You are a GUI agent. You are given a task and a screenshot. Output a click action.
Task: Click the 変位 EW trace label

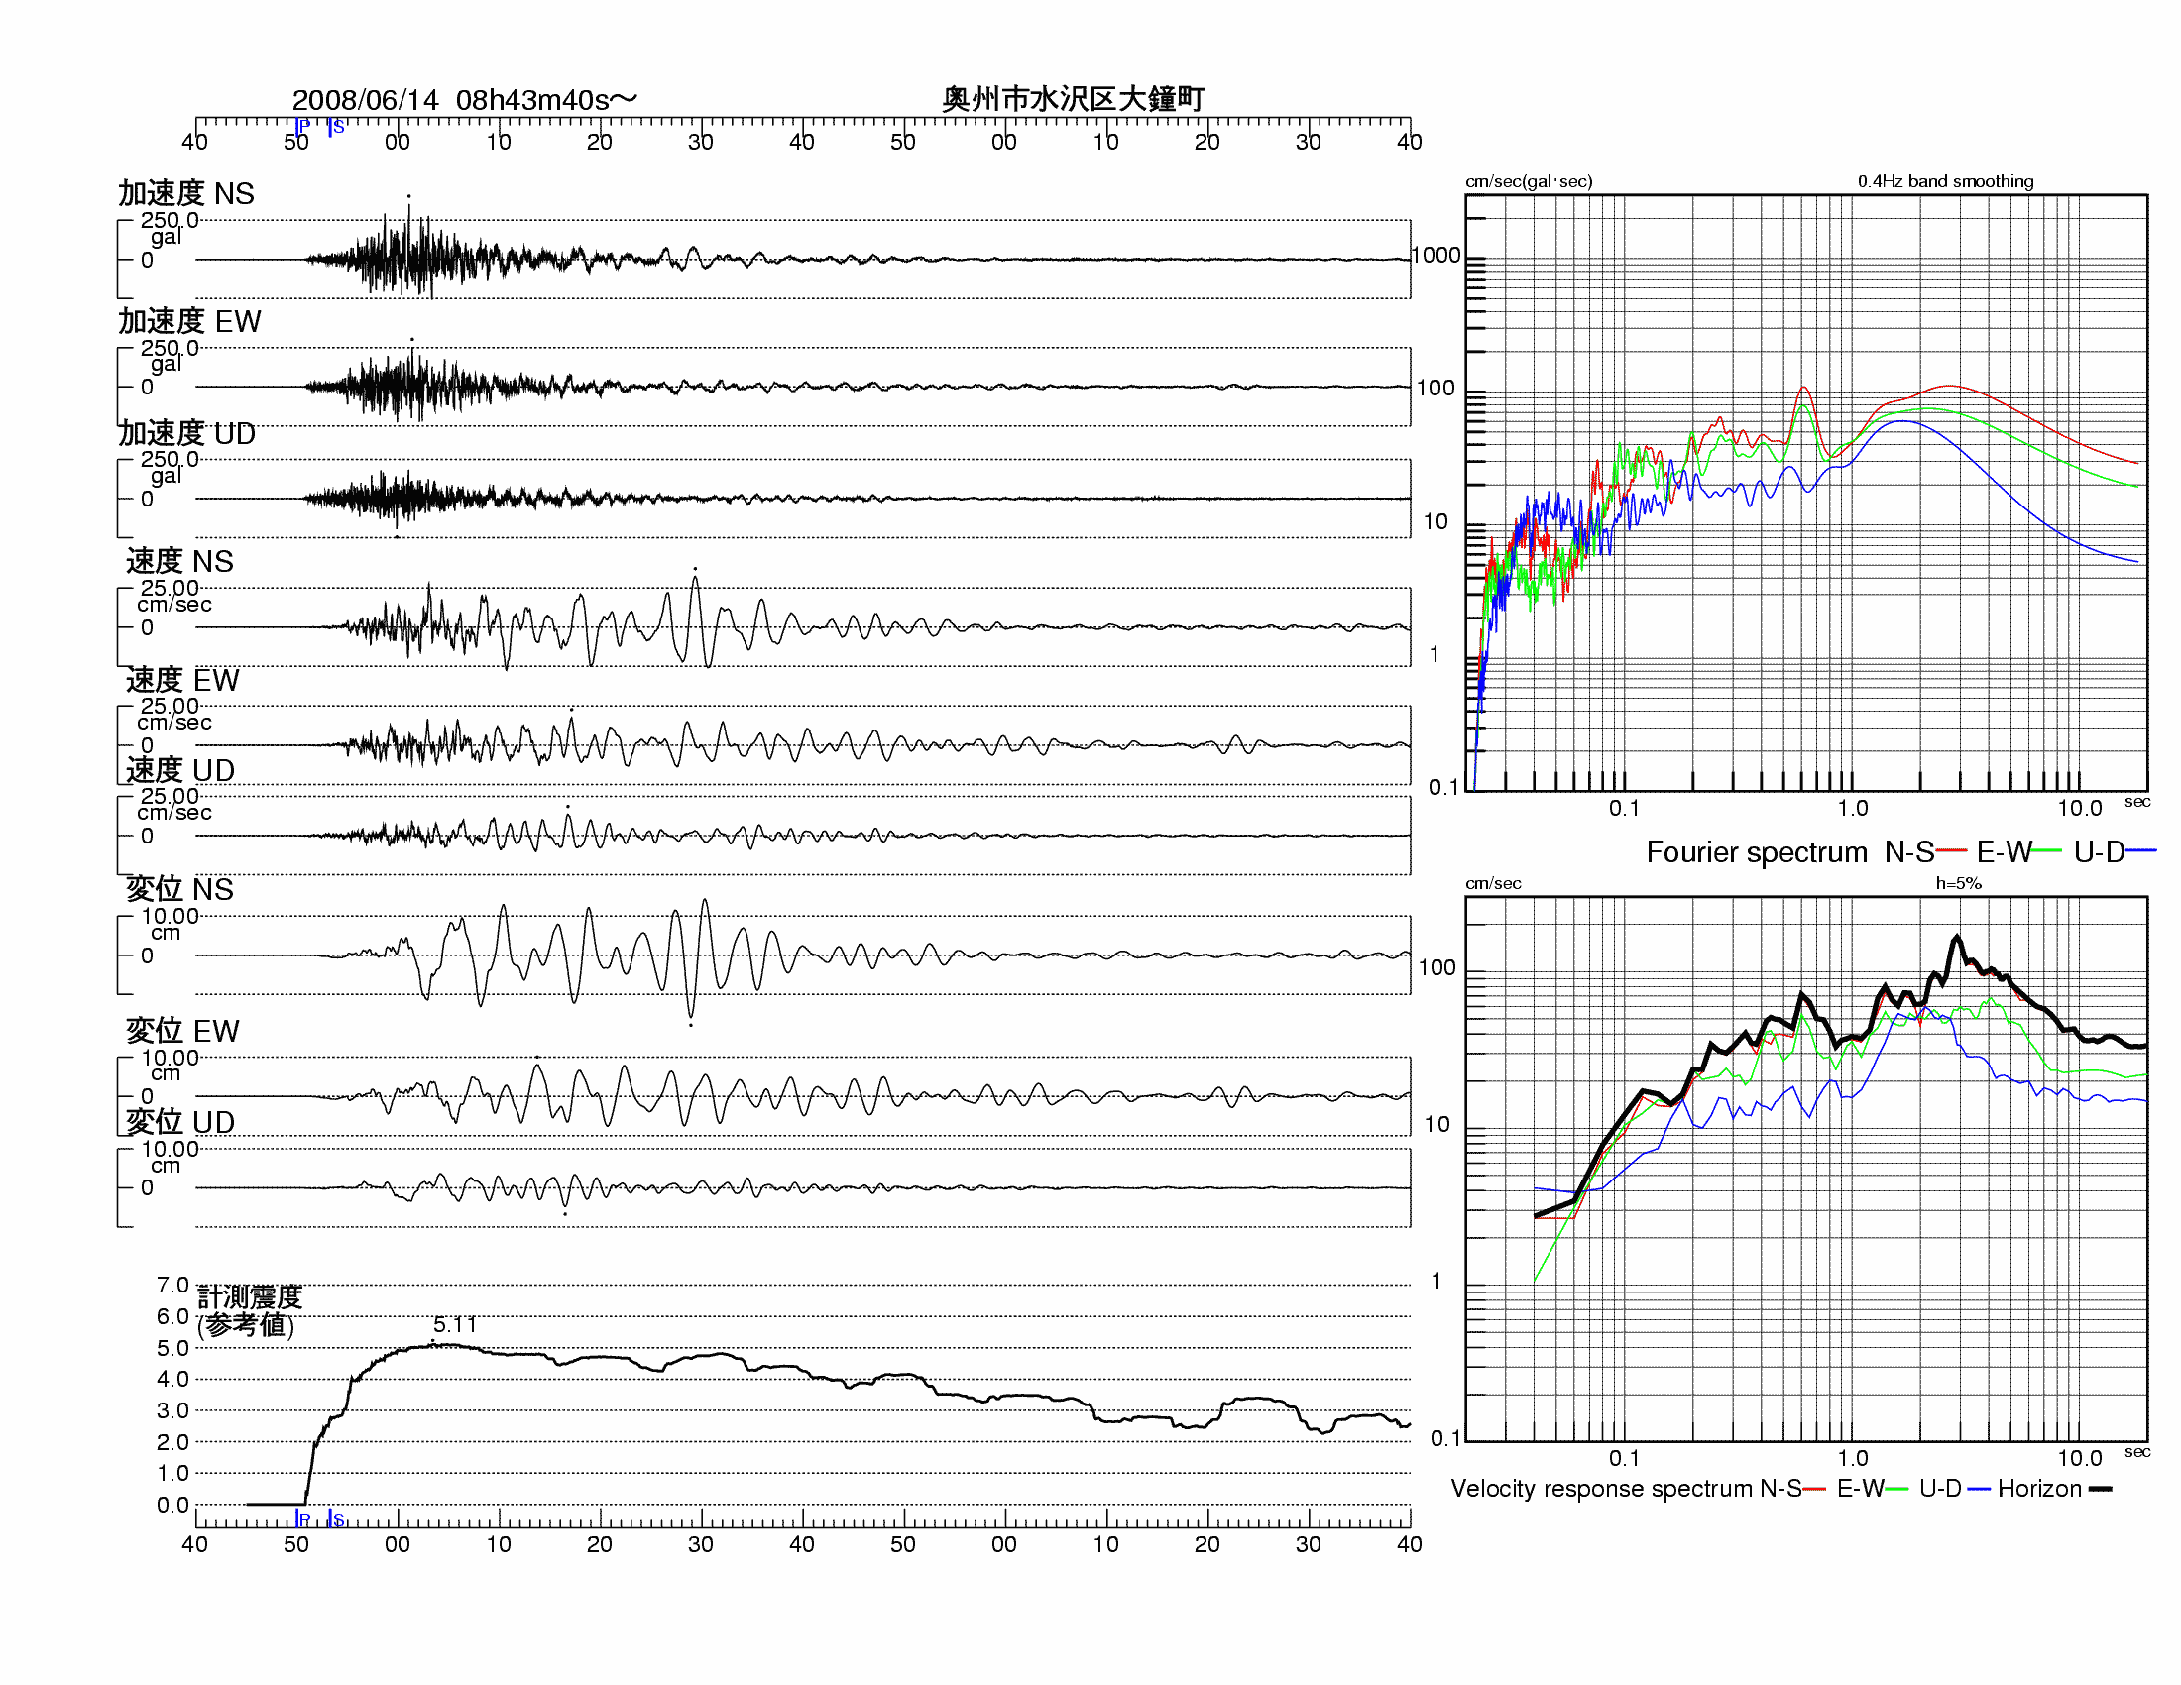coord(182,1031)
